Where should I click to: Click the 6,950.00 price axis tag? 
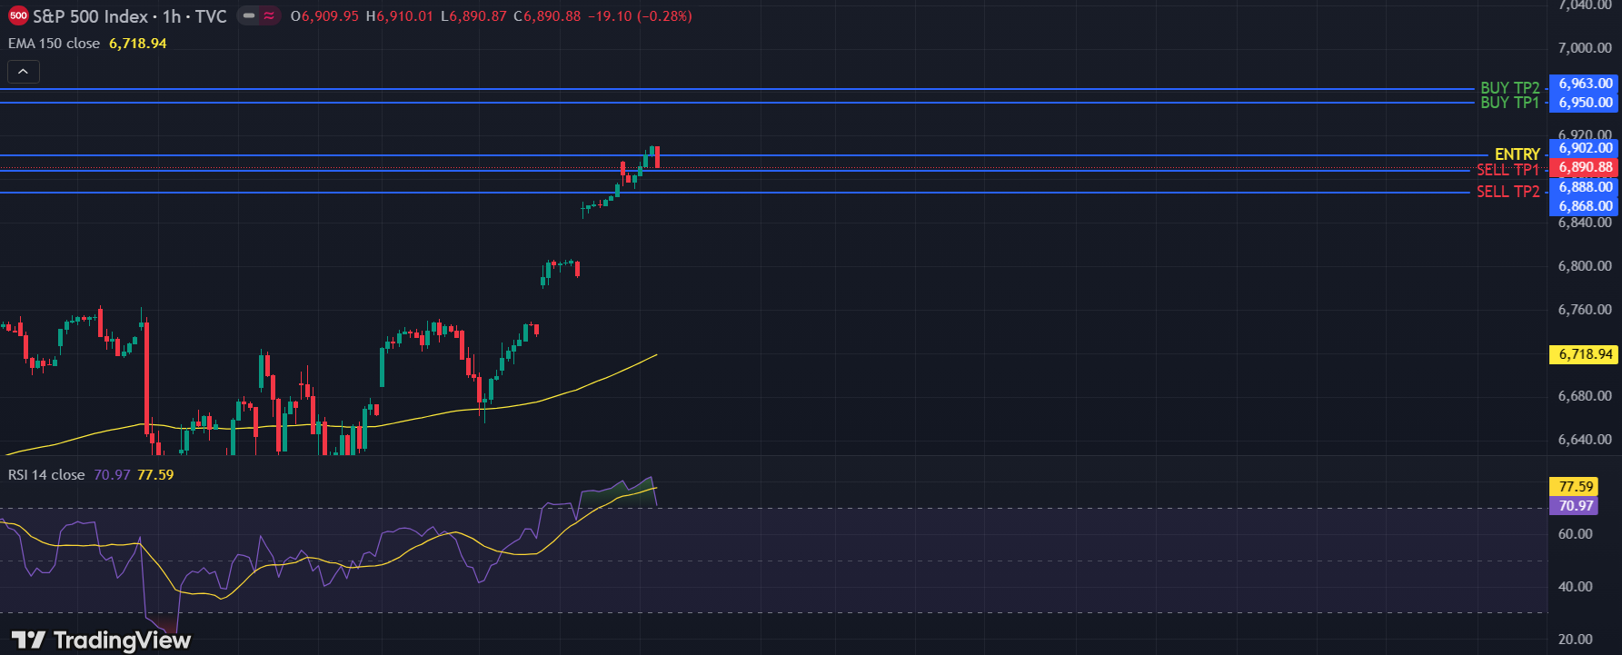[1585, 103]
